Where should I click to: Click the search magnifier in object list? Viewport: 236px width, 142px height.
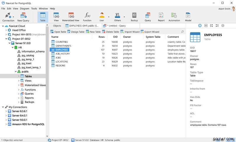click(182, 32)
